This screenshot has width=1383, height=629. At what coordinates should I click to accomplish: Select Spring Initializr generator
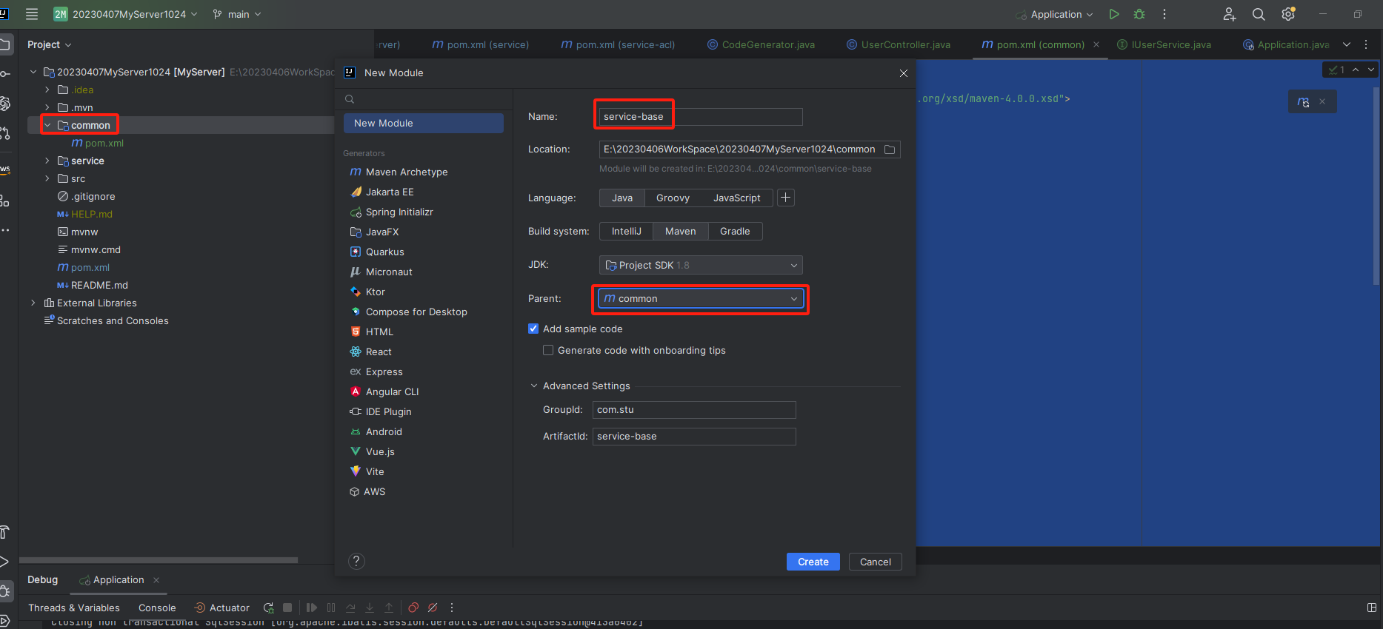click(x=399, y=212)
